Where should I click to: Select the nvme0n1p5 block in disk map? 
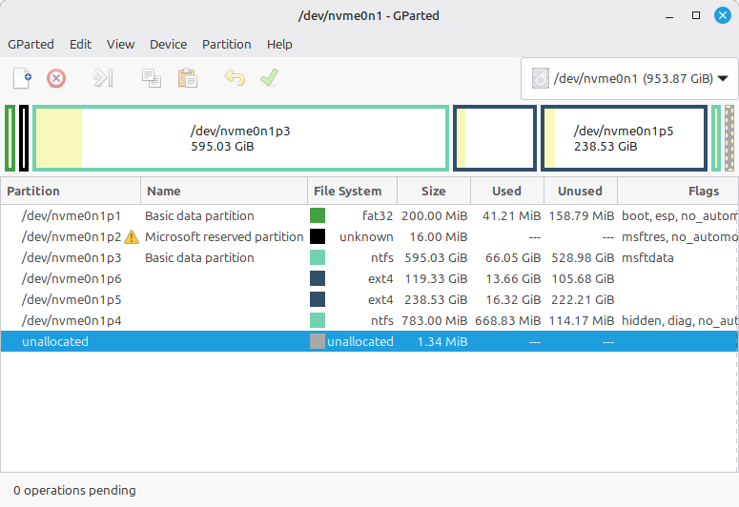point(624,139)
